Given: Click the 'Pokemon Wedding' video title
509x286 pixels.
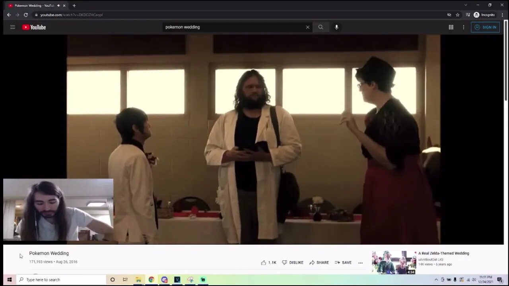Looking at the screenshot, I should click(x=49, y=253).
